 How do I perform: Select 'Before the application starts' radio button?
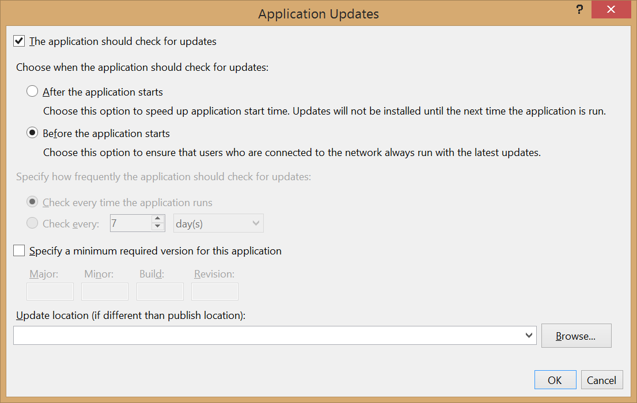tap(33, 134)
